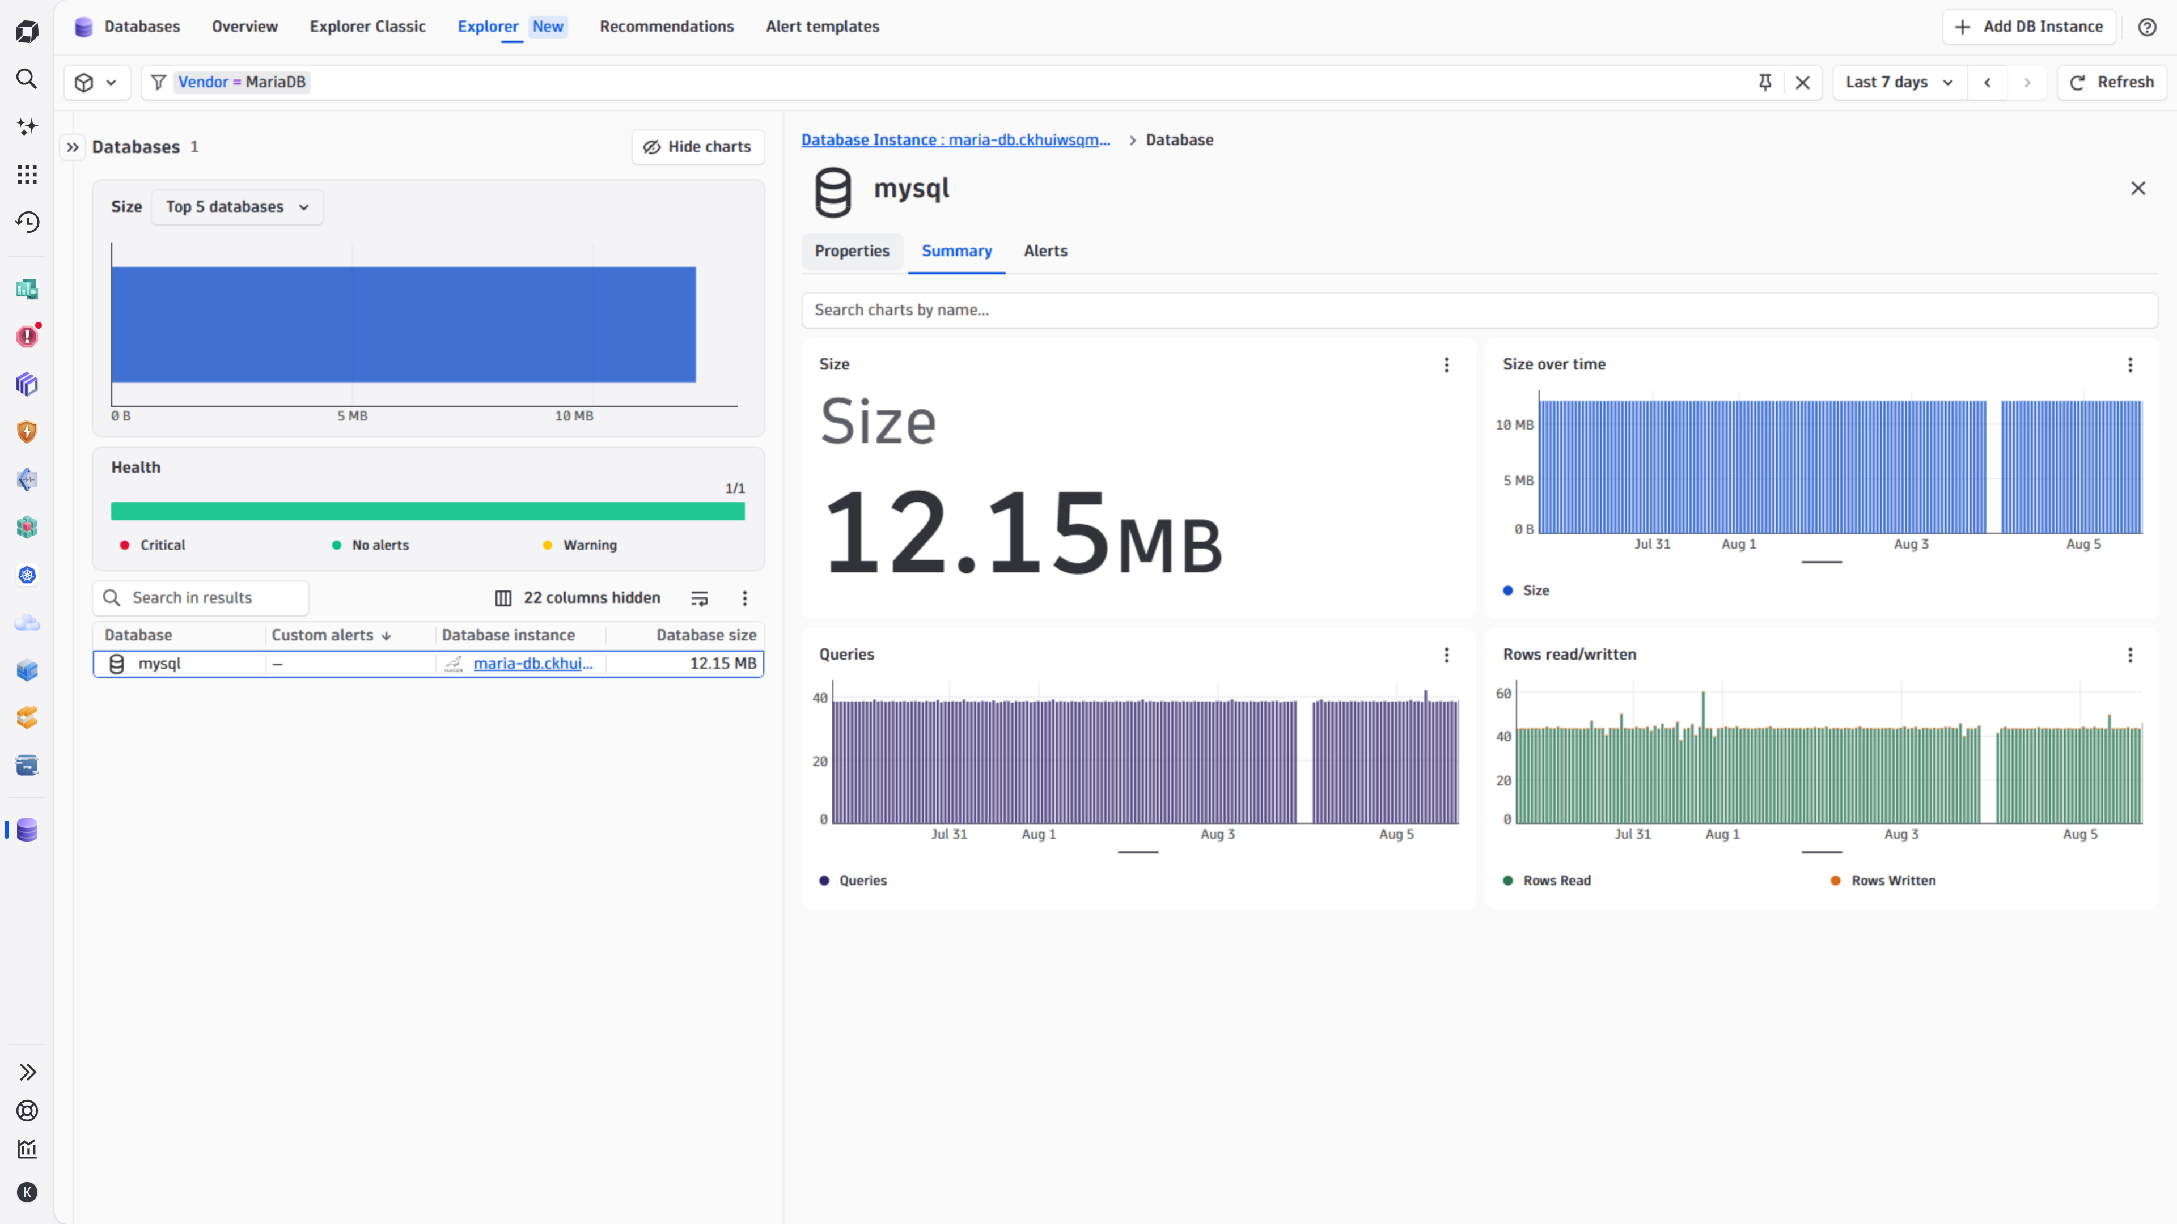Toggle the line wrap icon in table toolbar
Screen dimensions: 2177x1224
coord(700,598)
